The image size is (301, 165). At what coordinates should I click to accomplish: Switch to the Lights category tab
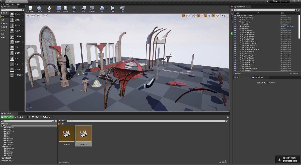point(3,20)
